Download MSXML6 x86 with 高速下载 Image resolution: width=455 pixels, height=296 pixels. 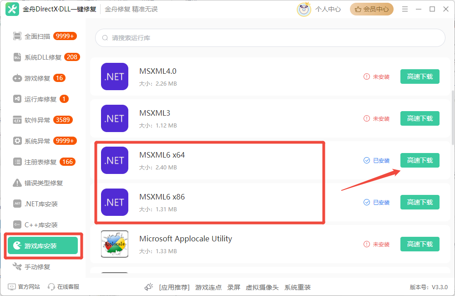(x=420, y=202)
